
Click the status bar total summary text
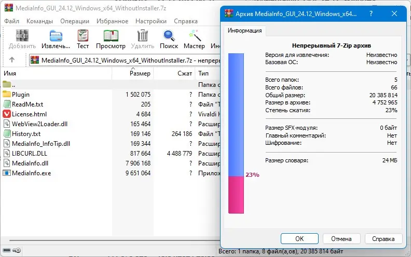[x=281, y=251]
